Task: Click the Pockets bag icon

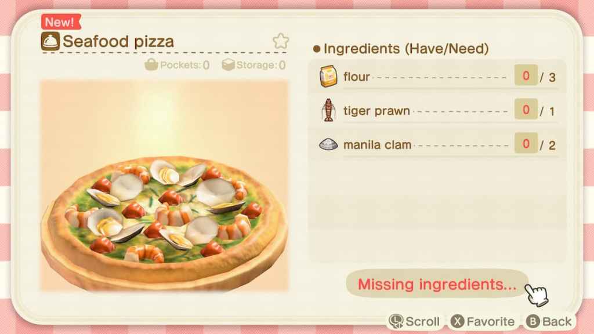Action: tap(151, 65)
